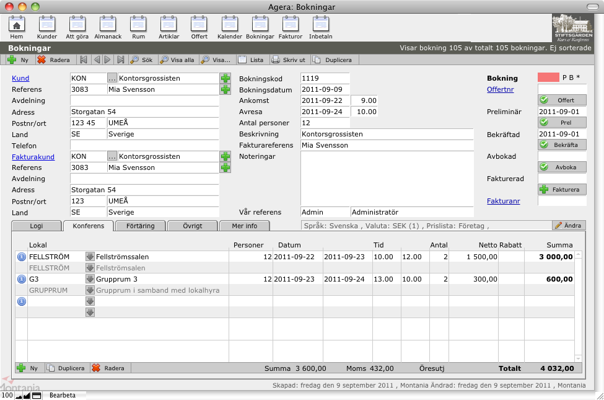
Task: Open info icon on the empty conference row
Action: coord(22,301)
